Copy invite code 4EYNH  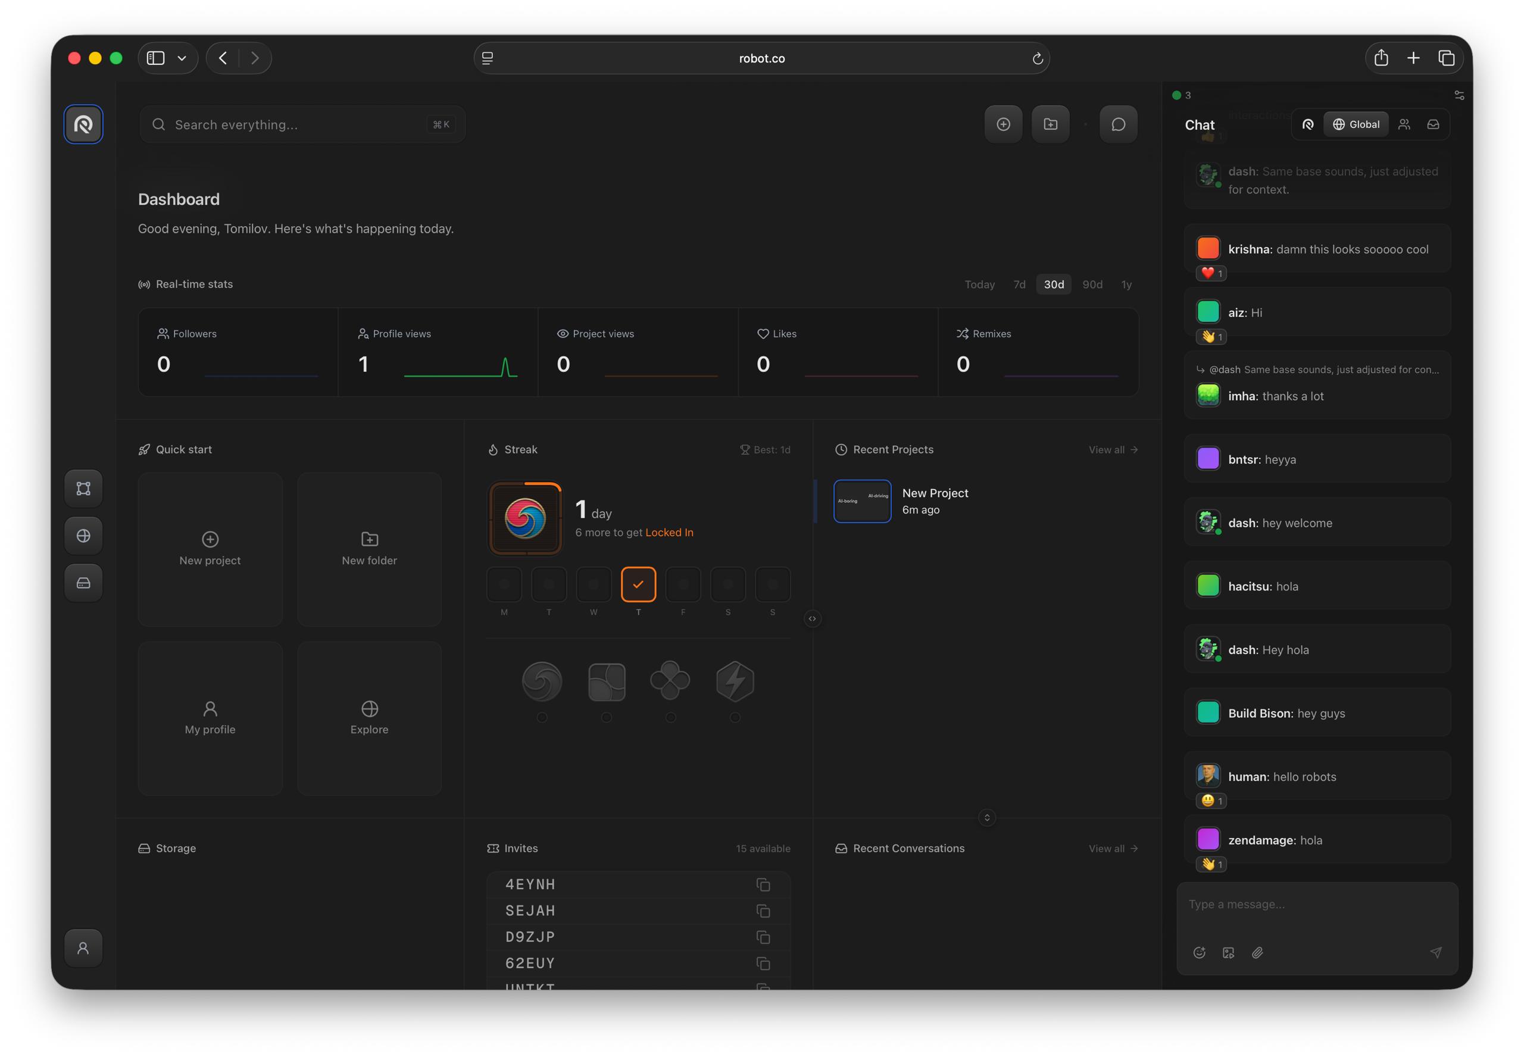pyautogui.click(x=763, y=885)
